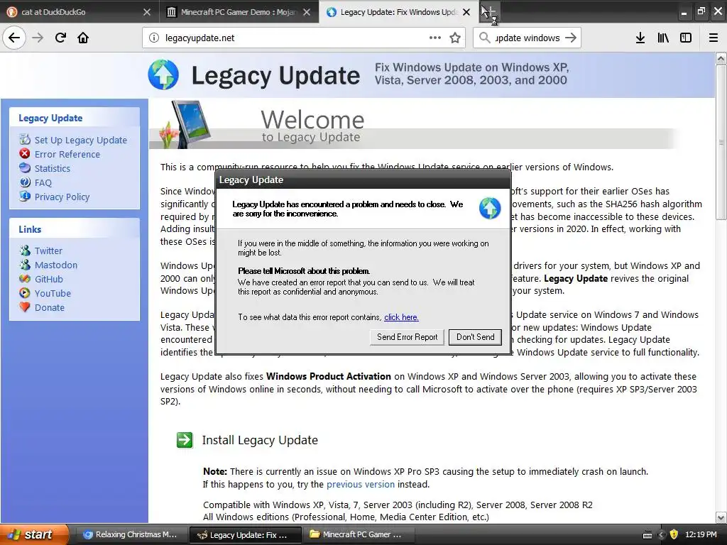This screenshot has width=727, height=545.
Task: Click the security shield tray icon
Action: [x=674, y=535]
